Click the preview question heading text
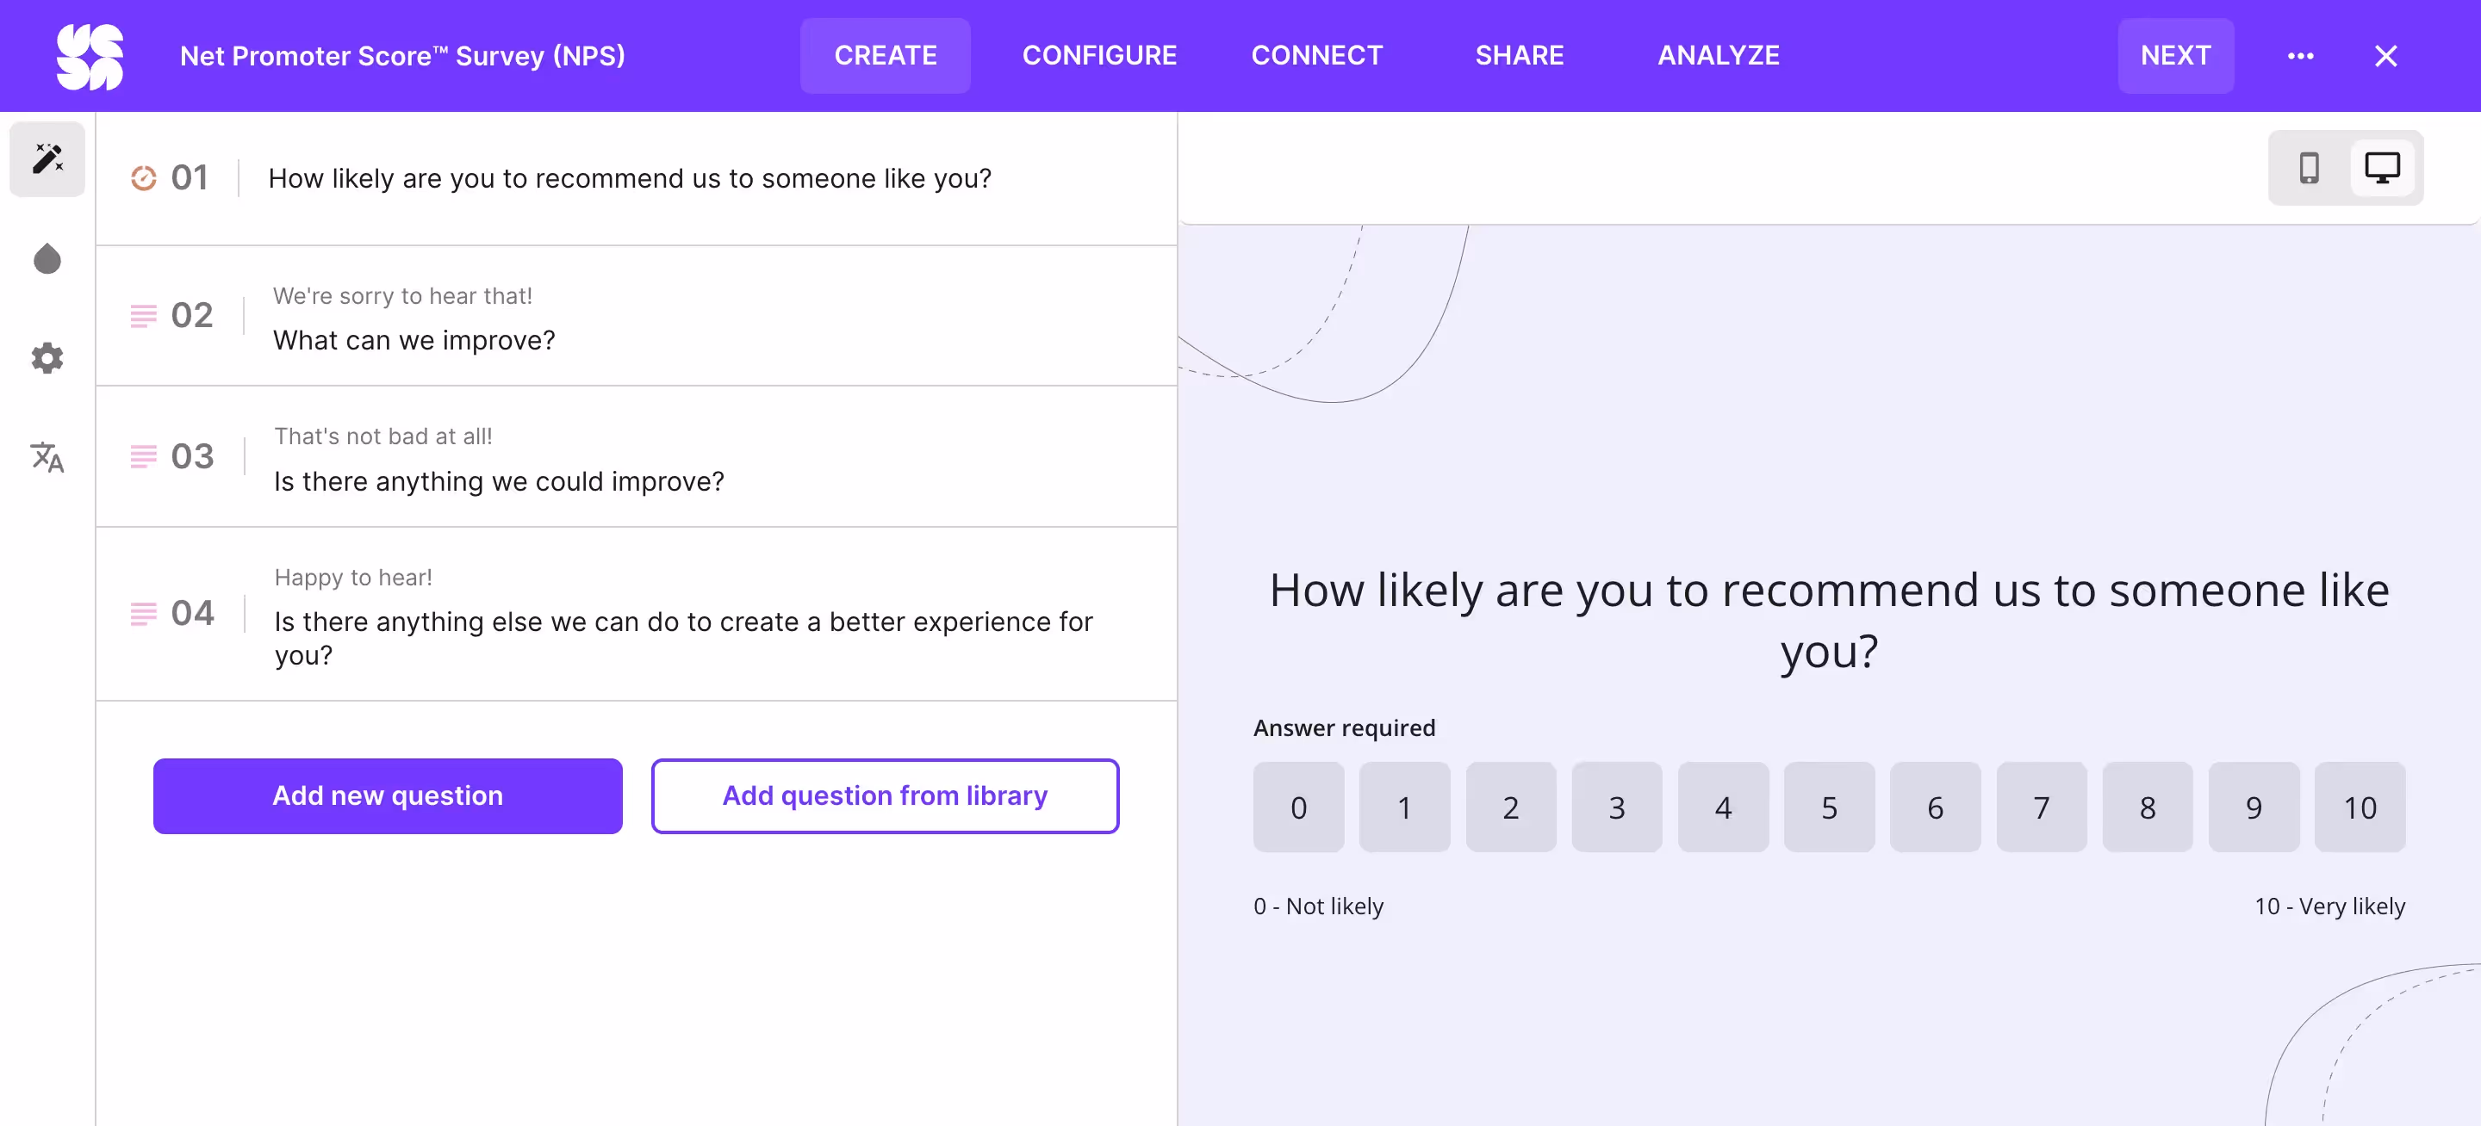Screen dimensions: 2481x1126 (1829, 621)
